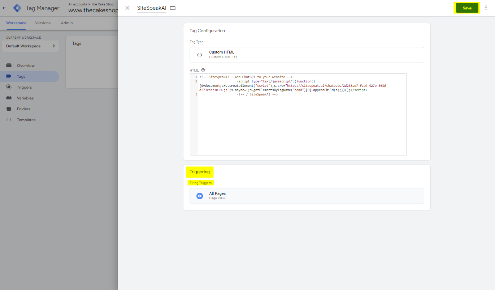Edit the SiteSpeakAI tag name field
This screenshot has height=290, width=495.
[x=151, y=8]
